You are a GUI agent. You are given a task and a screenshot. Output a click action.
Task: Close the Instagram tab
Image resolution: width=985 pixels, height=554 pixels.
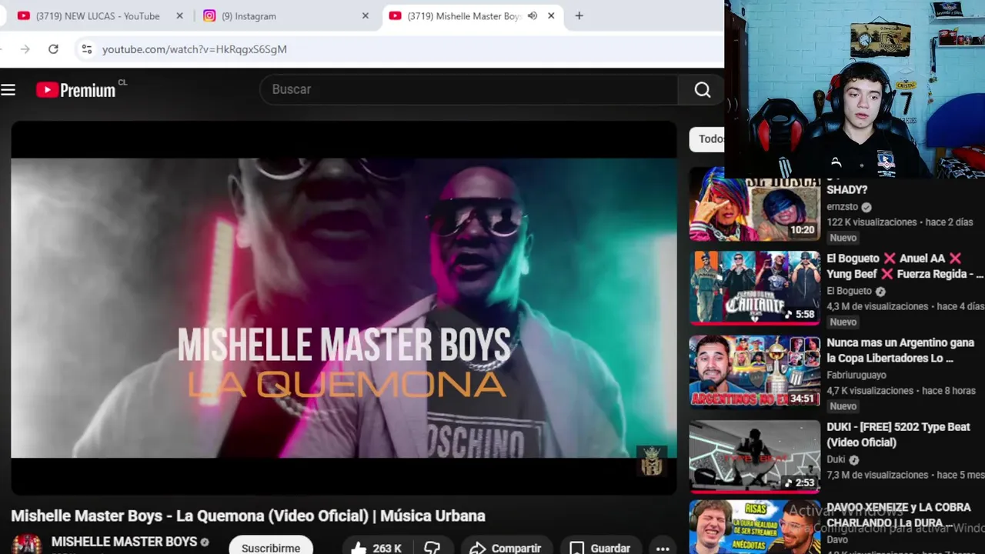click(366, 15)
